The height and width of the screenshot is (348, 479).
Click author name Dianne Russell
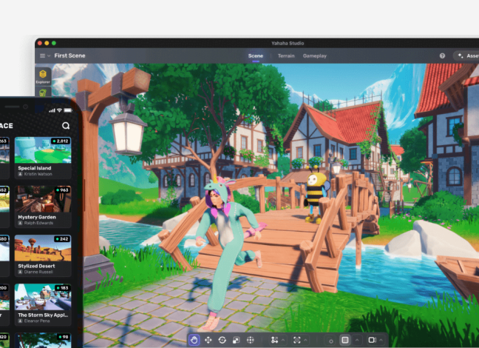(x=38, y=272)
